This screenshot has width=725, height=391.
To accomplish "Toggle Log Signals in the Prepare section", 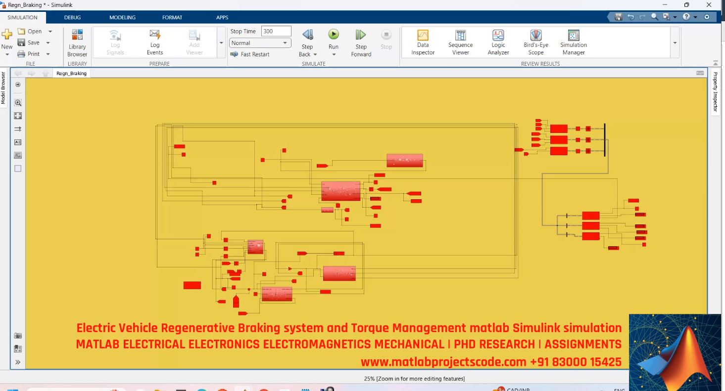I will tap(114, 42).
